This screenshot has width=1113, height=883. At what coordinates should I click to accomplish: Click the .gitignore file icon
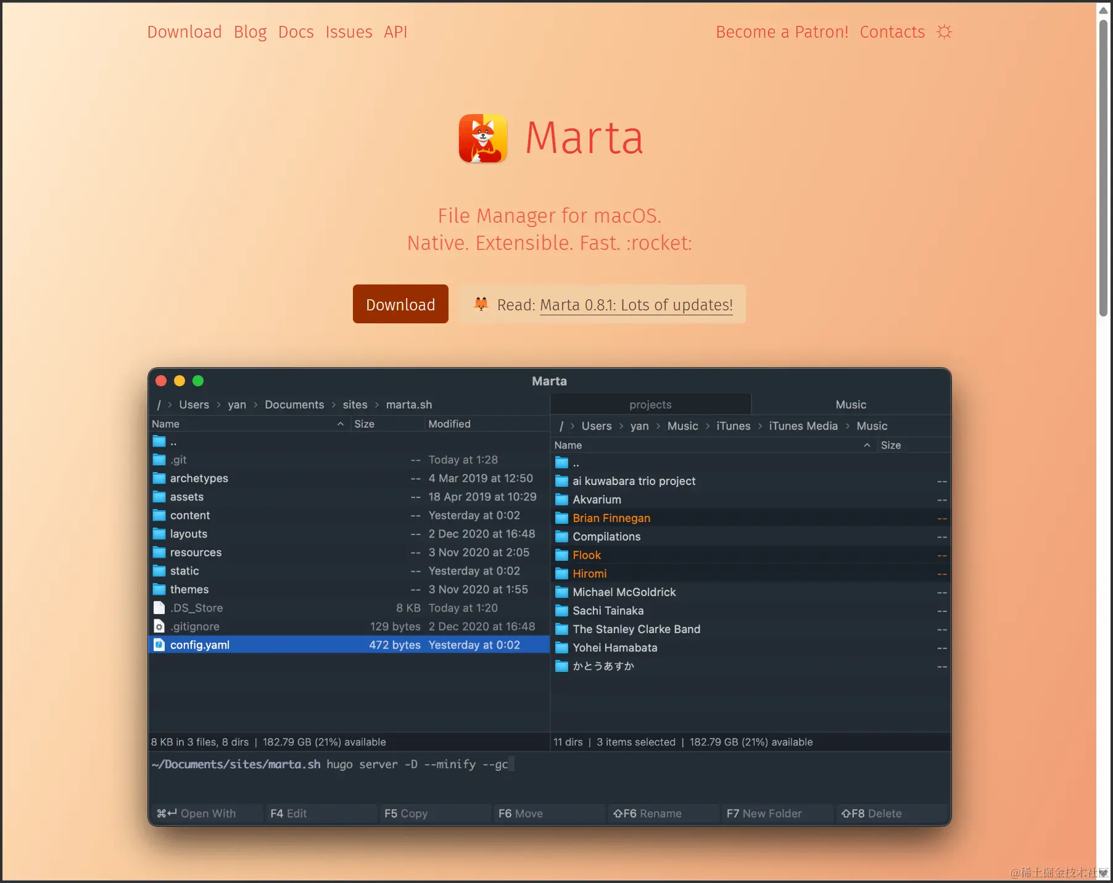tap(159, 626)
